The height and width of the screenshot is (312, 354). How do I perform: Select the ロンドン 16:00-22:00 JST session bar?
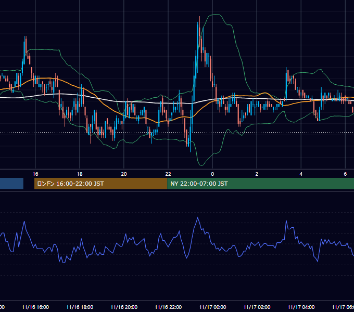pos(100,184)
